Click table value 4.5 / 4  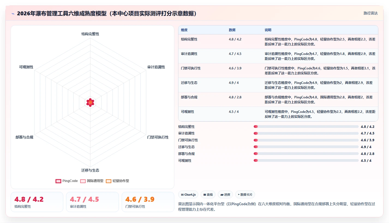tap(234, 112)
